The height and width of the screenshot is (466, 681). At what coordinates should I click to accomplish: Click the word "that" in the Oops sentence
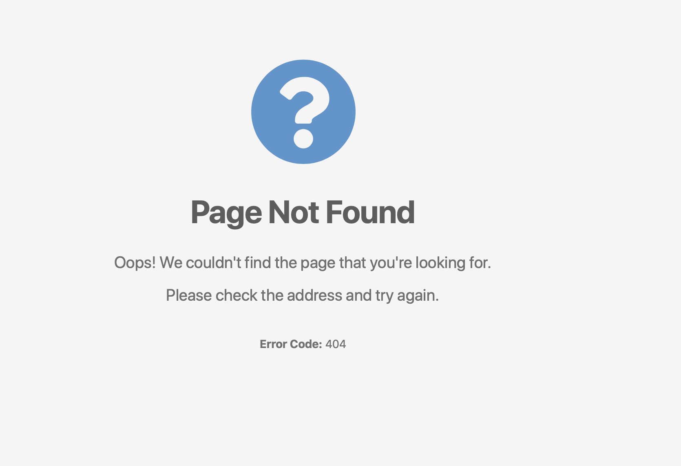pyautogui.click(x=353, y=262)
